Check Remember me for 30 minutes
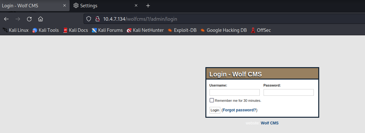 pyautogui.click(x=212, y=101)
